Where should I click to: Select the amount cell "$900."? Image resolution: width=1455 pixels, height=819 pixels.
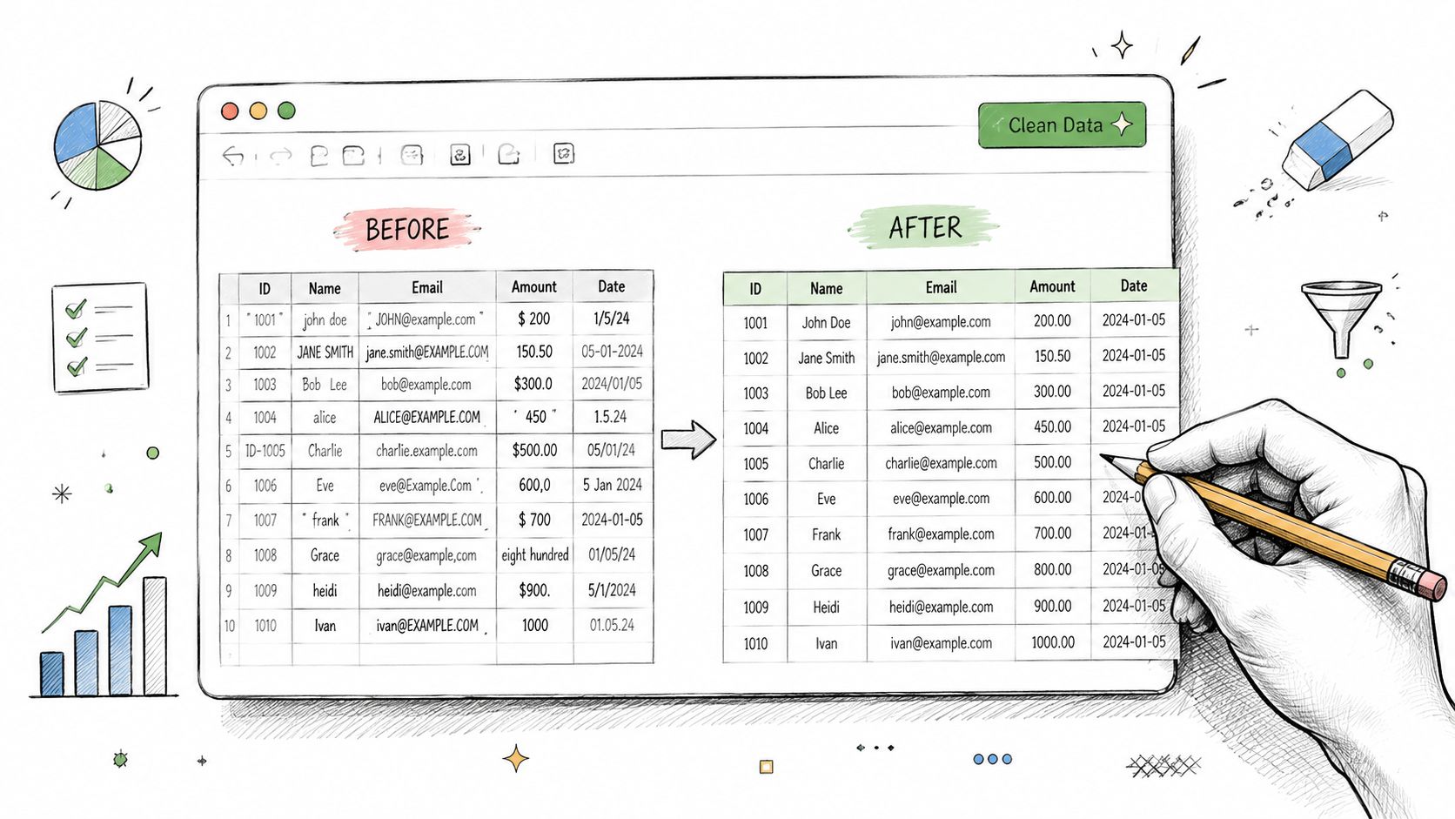point(534,590)
